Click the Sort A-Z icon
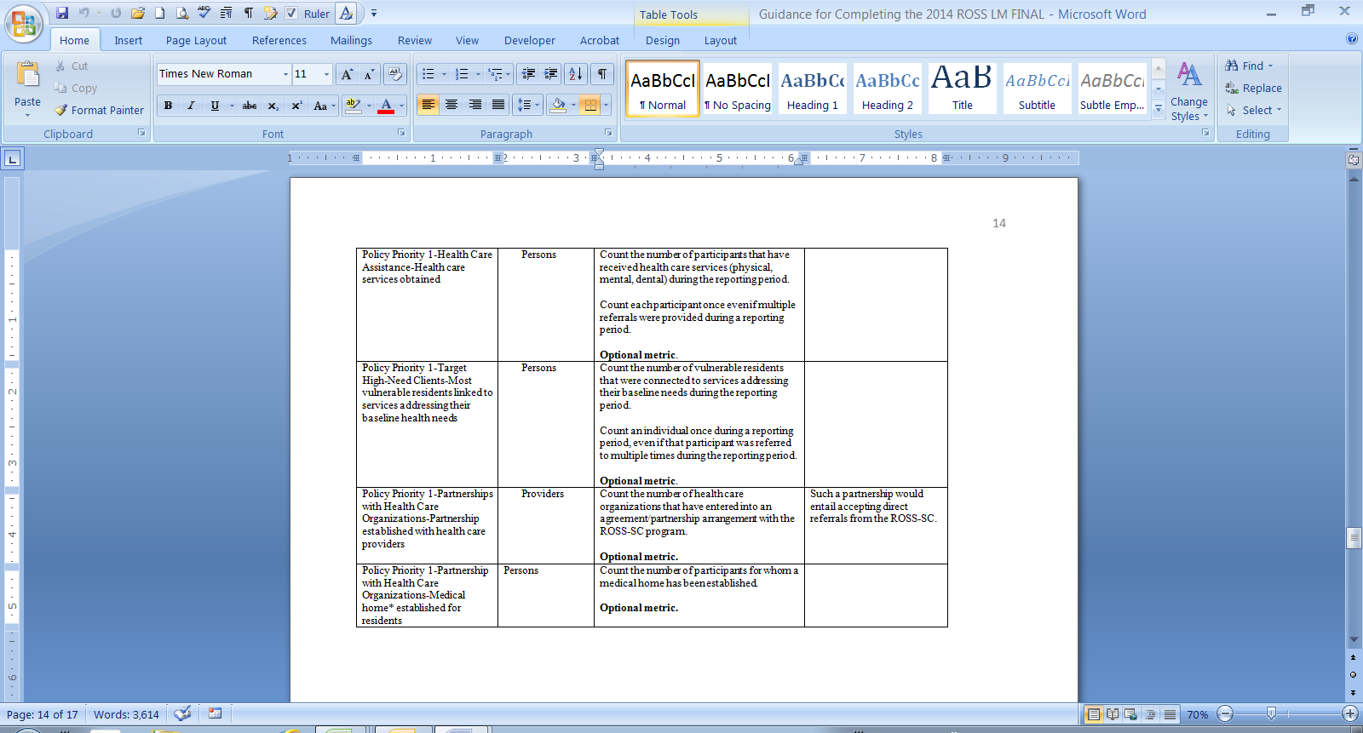 pyautogui.click(x=576, y=74)
